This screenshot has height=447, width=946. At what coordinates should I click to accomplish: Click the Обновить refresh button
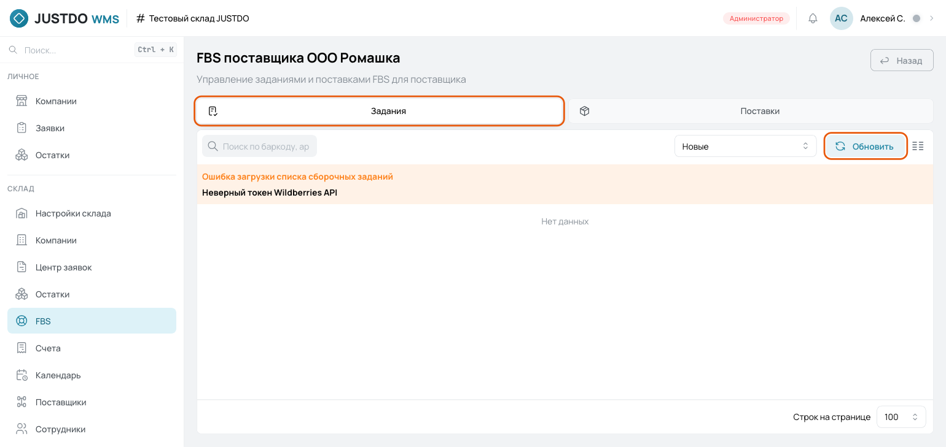coord(866,146)
